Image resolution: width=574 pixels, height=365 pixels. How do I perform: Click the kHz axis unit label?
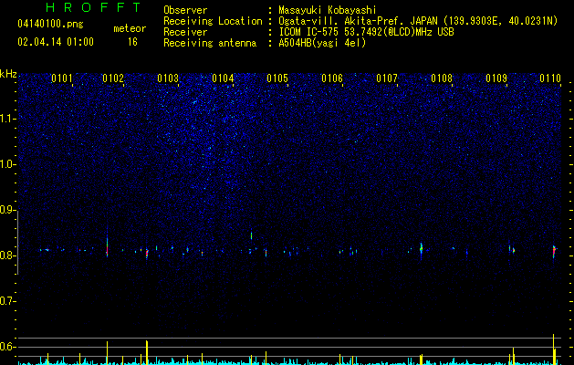[8, 74]
